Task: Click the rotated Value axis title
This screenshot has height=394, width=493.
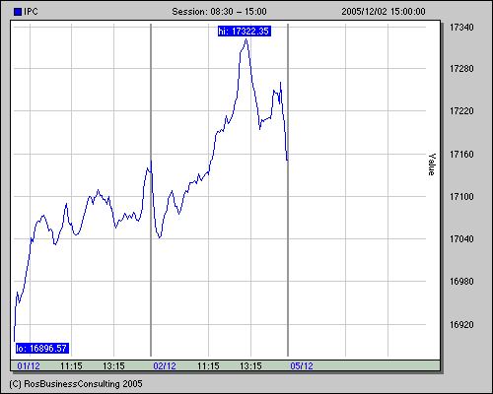Action: (x=432, y=164)
